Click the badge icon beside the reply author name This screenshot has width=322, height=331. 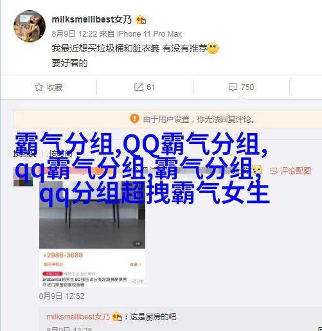[117, 317]
